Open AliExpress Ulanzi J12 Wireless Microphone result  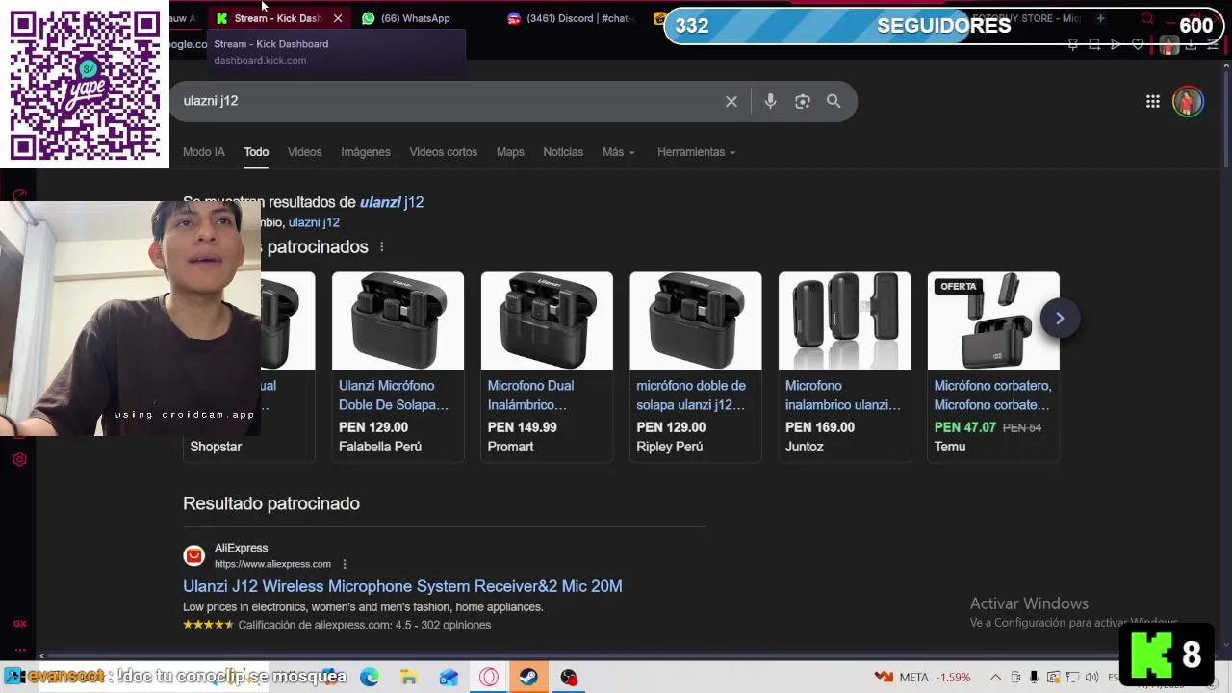pos(402,586)
